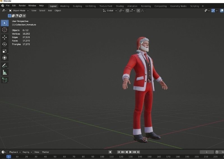Pick the Add Cube tool
The height and width of the screenshot is (159, 224).
pos(4,80)
